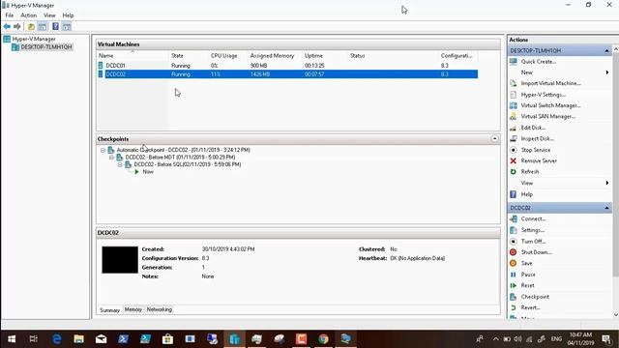This screenshot has width=619, height=348.
Task: Click Stop Service action
Action: [535, 150]
